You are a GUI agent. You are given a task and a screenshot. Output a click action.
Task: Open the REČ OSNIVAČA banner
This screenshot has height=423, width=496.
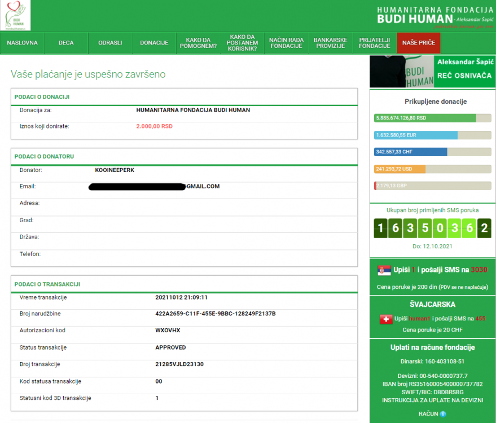(432, 71)
